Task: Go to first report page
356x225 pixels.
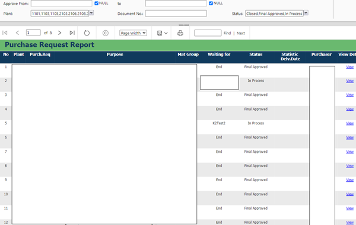Action: tap(5, 33)
